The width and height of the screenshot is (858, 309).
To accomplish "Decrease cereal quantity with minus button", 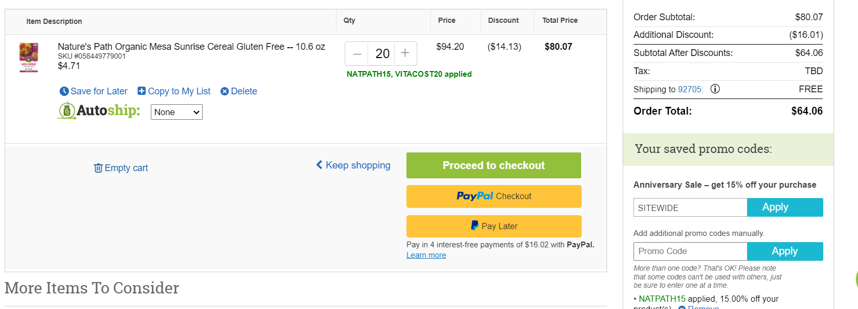I will (x=357, y=53).
